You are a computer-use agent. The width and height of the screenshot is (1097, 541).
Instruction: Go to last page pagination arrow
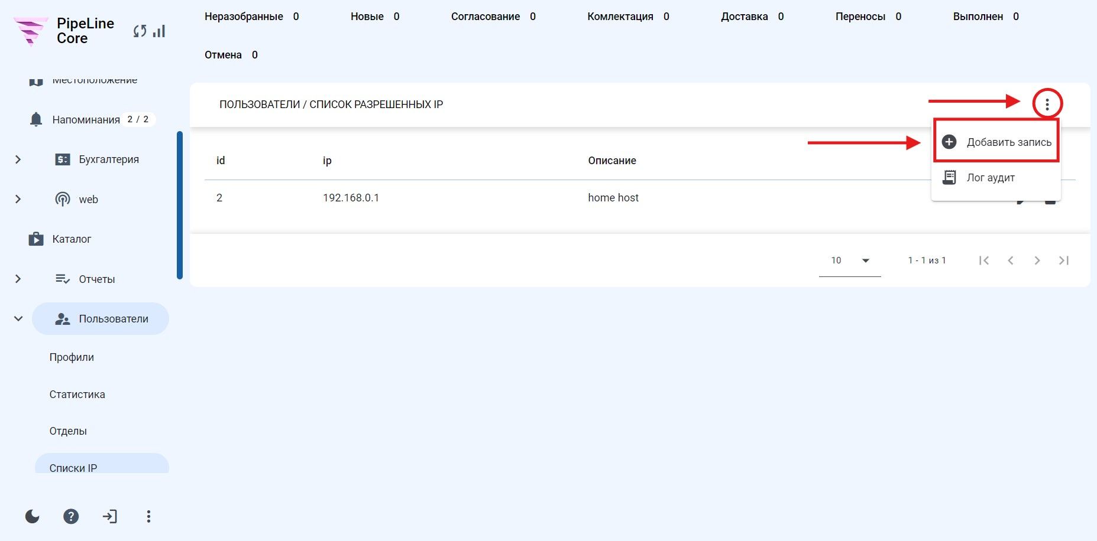(1064, 260)
